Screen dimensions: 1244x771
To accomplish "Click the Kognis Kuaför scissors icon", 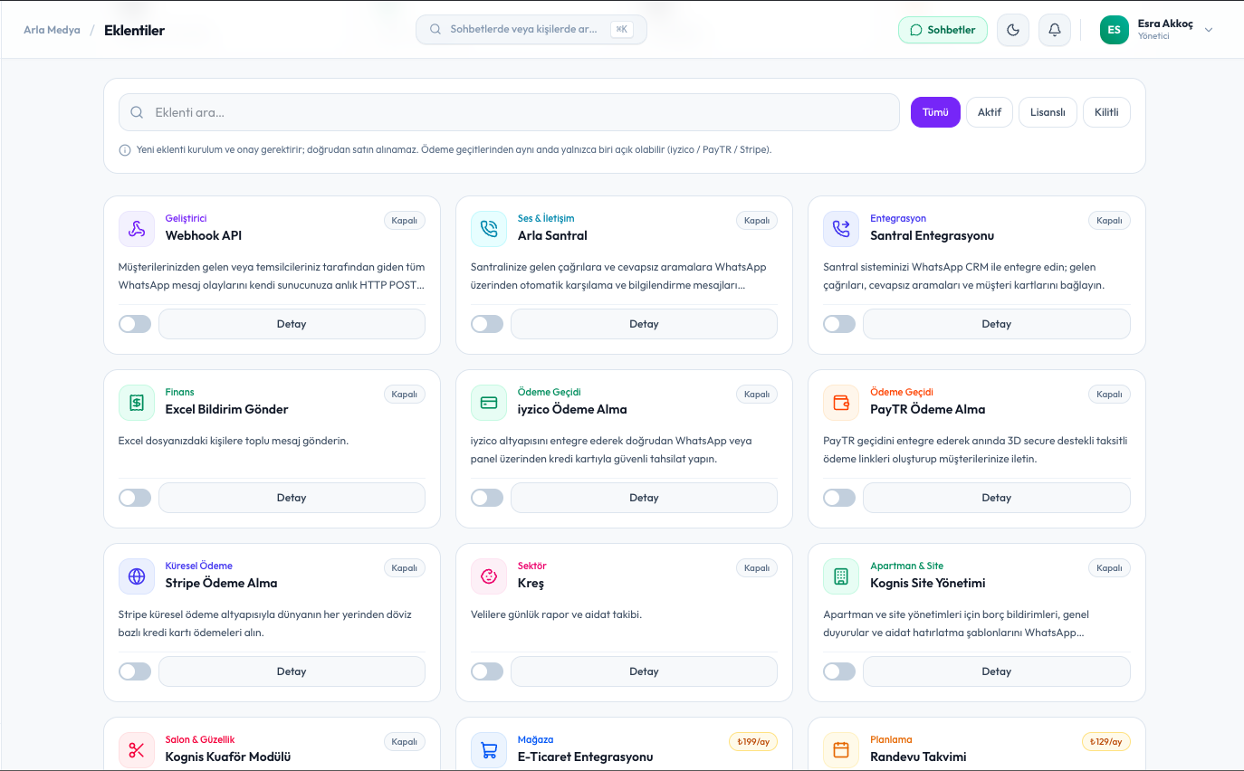I will coord(137,750).
